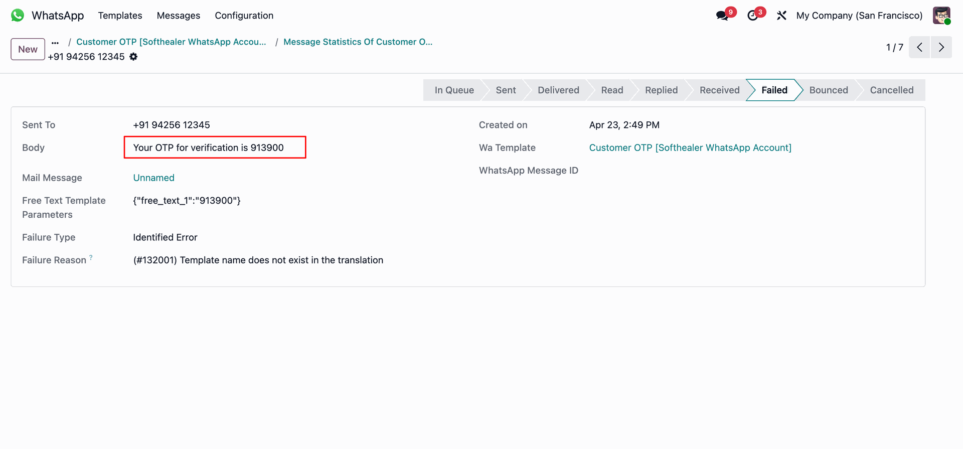Click the 1 / 7 pager counter
This screenshot has height=449, width=963.
[894, 47]
